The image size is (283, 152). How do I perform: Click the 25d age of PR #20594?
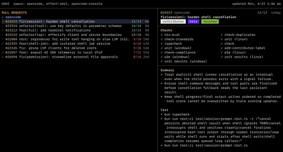146,57
